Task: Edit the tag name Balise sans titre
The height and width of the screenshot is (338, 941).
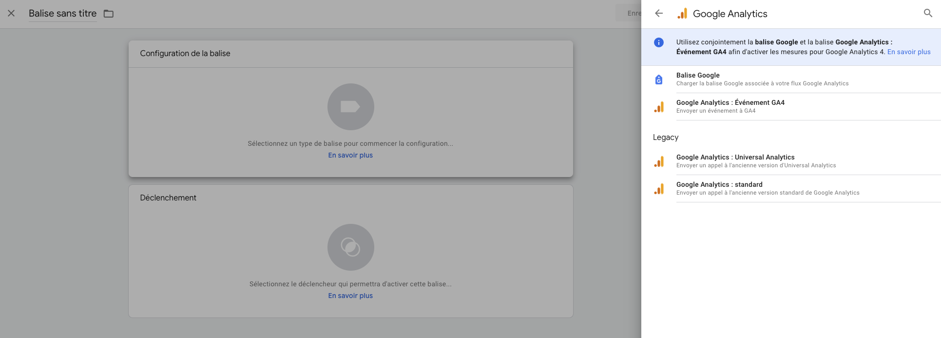Action: tap(63, 14)
